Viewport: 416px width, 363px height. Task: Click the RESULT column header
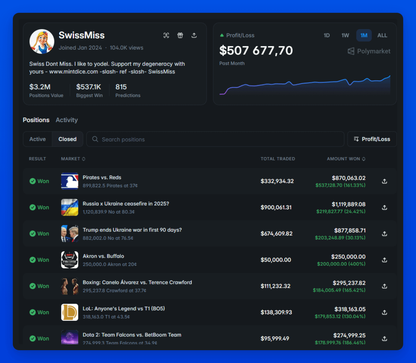tap(37, 159)
